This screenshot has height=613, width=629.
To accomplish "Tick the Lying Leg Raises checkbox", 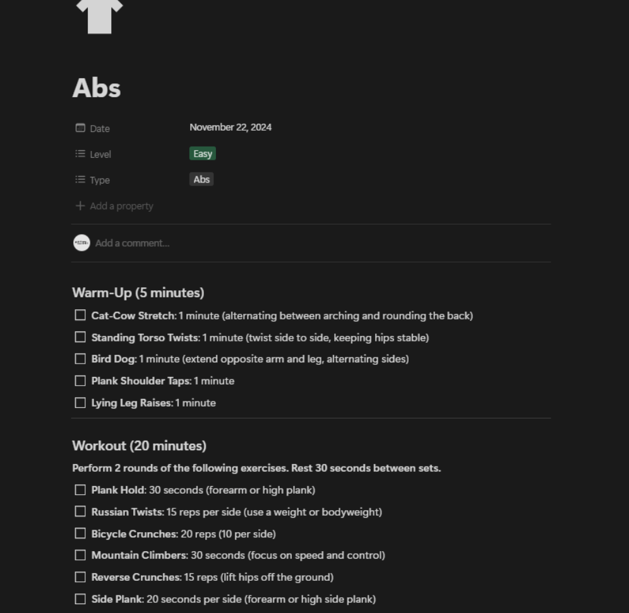I will click(80, 402).
